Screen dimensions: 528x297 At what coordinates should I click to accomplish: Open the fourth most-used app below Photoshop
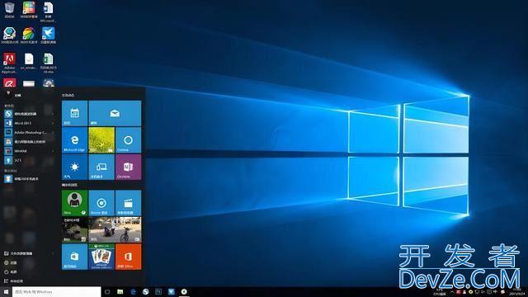[x=29, y=142]
